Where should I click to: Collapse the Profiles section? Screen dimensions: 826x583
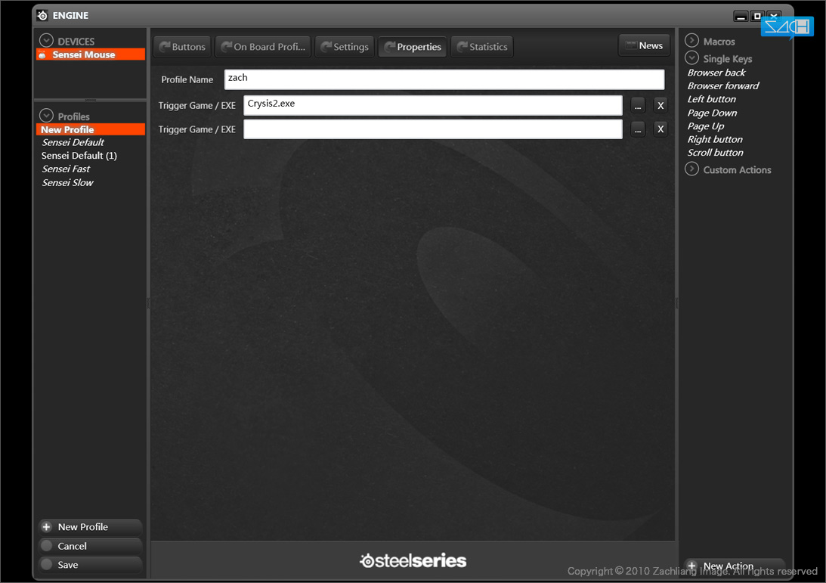tap(46, 116)
